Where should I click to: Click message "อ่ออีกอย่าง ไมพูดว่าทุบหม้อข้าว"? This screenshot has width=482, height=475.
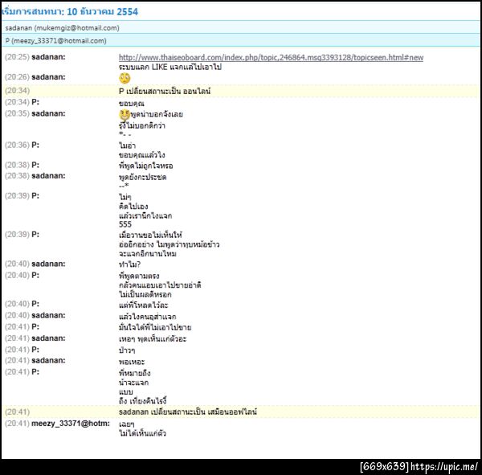[x=169, y=245]
